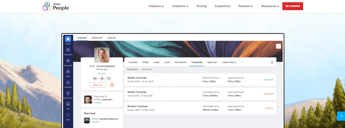
Task: Click the 12 Hrs, 30 Mins value
Action: [210, 96]
